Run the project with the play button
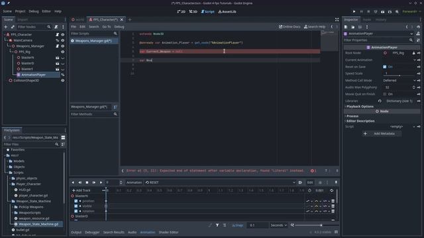The height and width of the screenshot is (238, 424). click(354, 12)
